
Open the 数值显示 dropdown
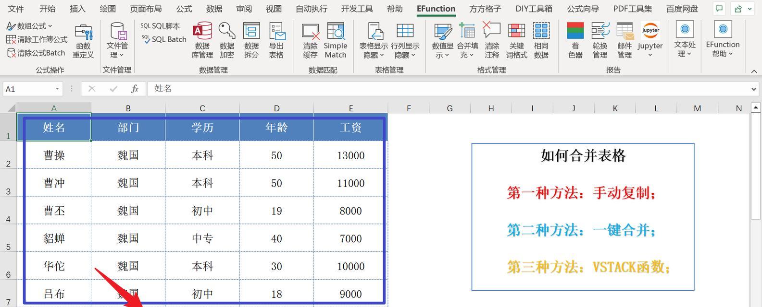(443, 41)
